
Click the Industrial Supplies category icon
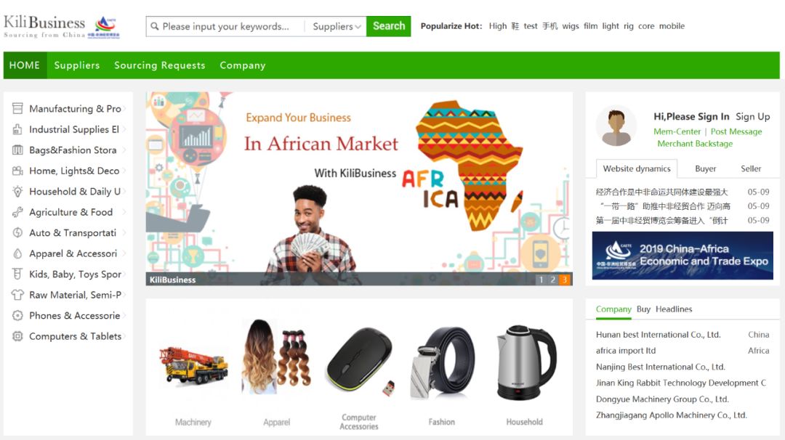[x=17, y=129]
